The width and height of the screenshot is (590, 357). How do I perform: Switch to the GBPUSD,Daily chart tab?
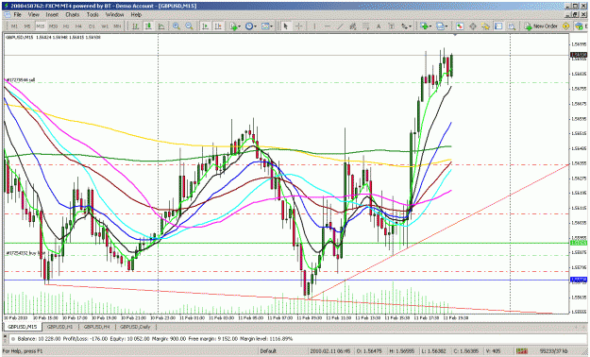(135, 327)
